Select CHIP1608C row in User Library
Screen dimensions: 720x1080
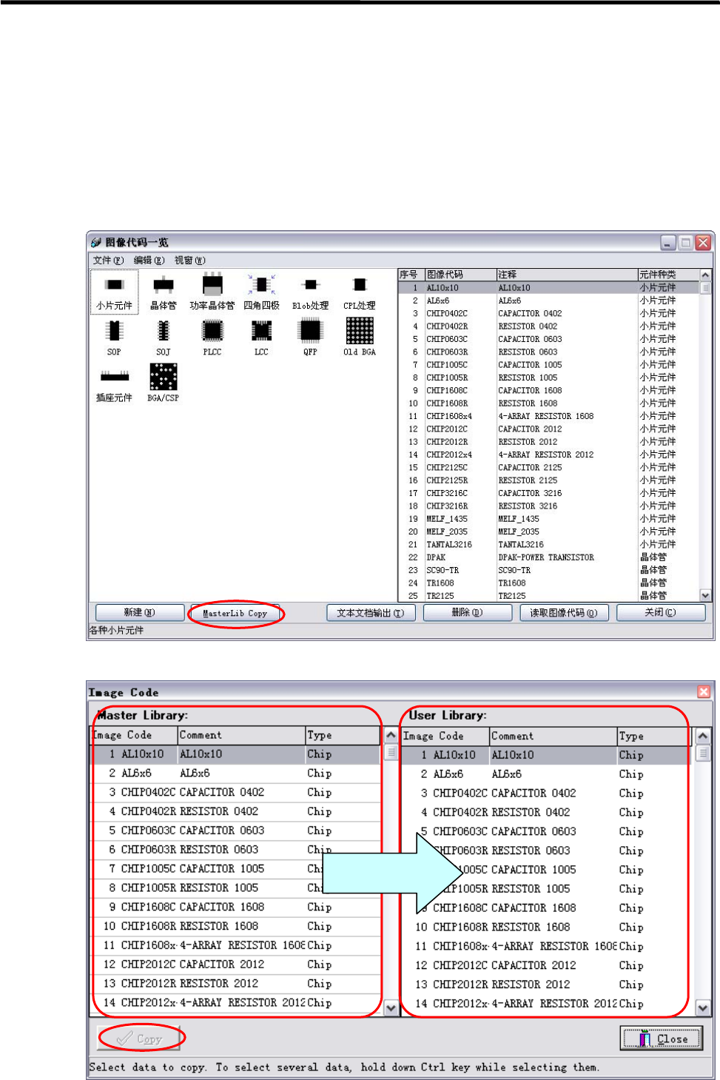tap(546, 908)
